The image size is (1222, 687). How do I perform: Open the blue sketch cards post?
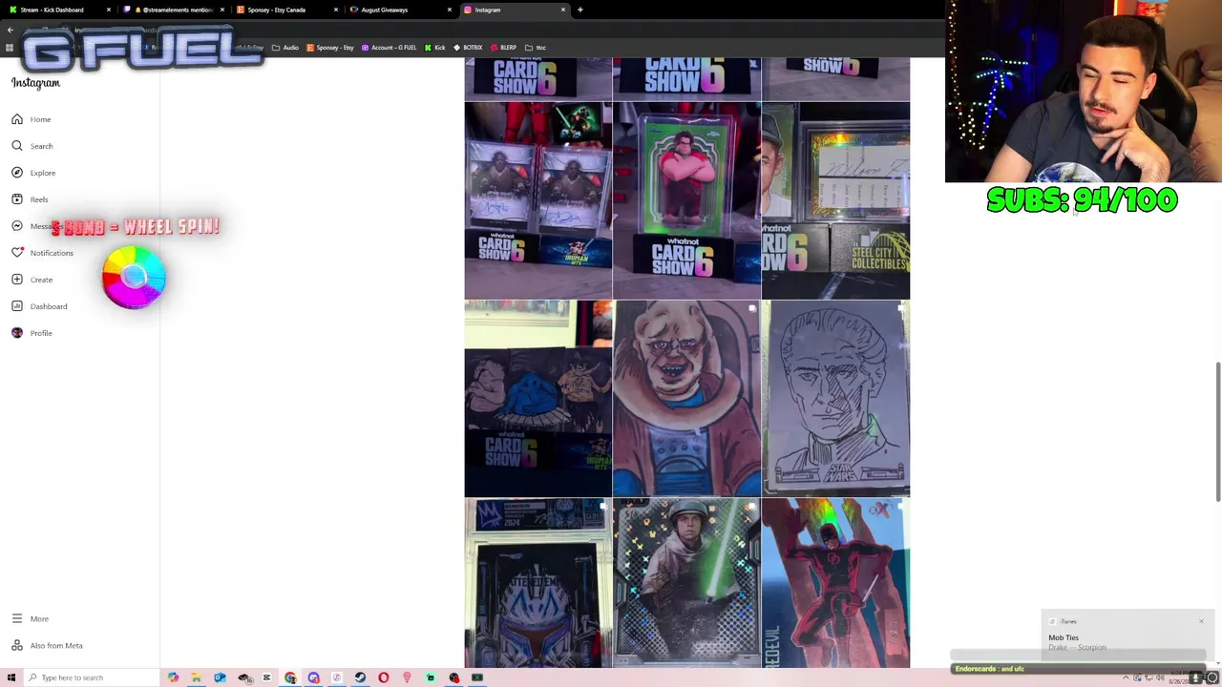(x=538, y=399)
